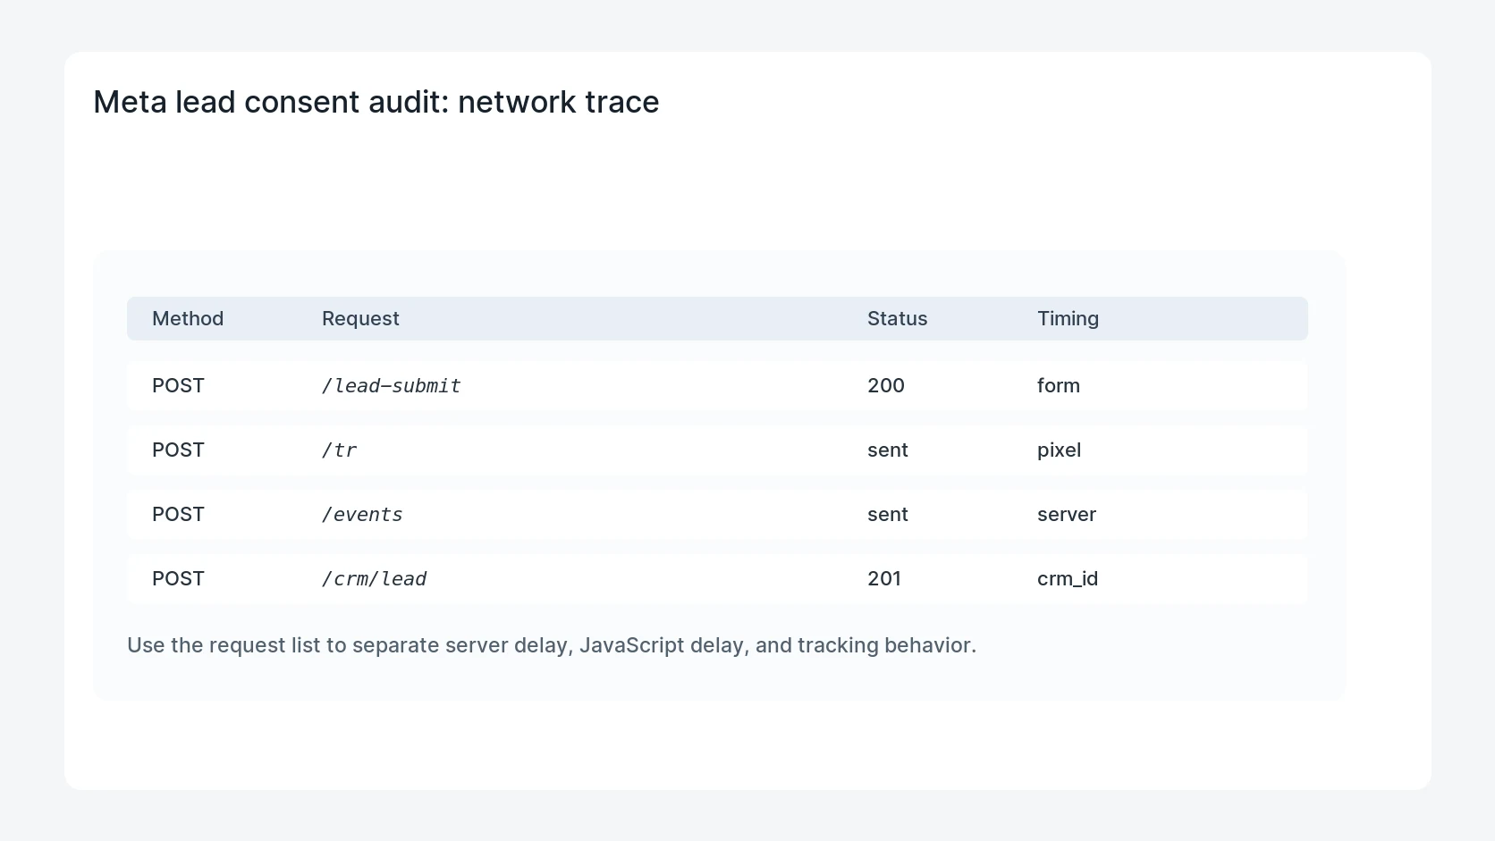
Task: Click the Status column header
Action: [x=897, y=318]
